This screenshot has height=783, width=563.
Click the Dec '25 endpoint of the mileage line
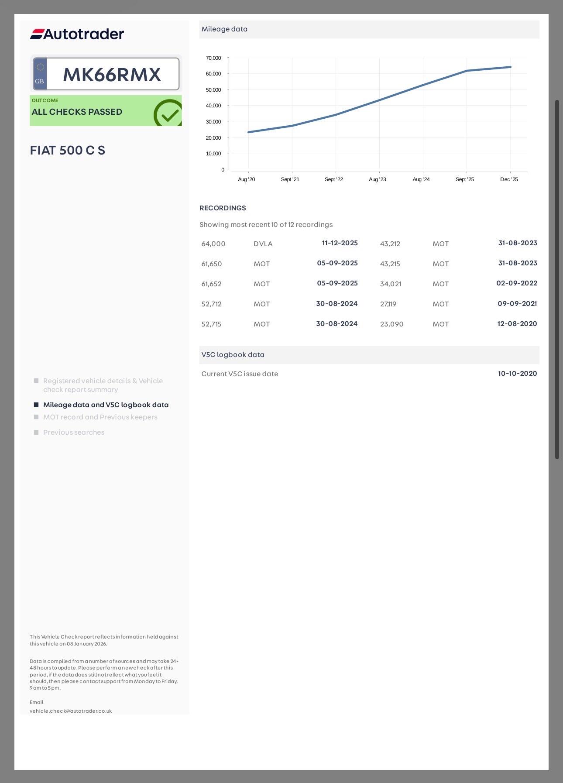point(510,67)
